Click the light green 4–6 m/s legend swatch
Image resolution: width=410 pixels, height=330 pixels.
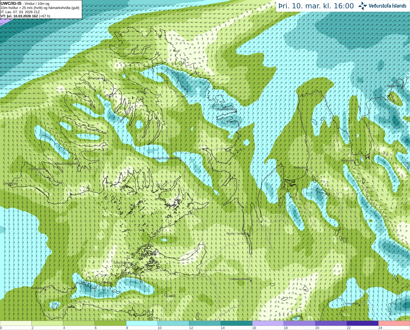pos(79,323)
